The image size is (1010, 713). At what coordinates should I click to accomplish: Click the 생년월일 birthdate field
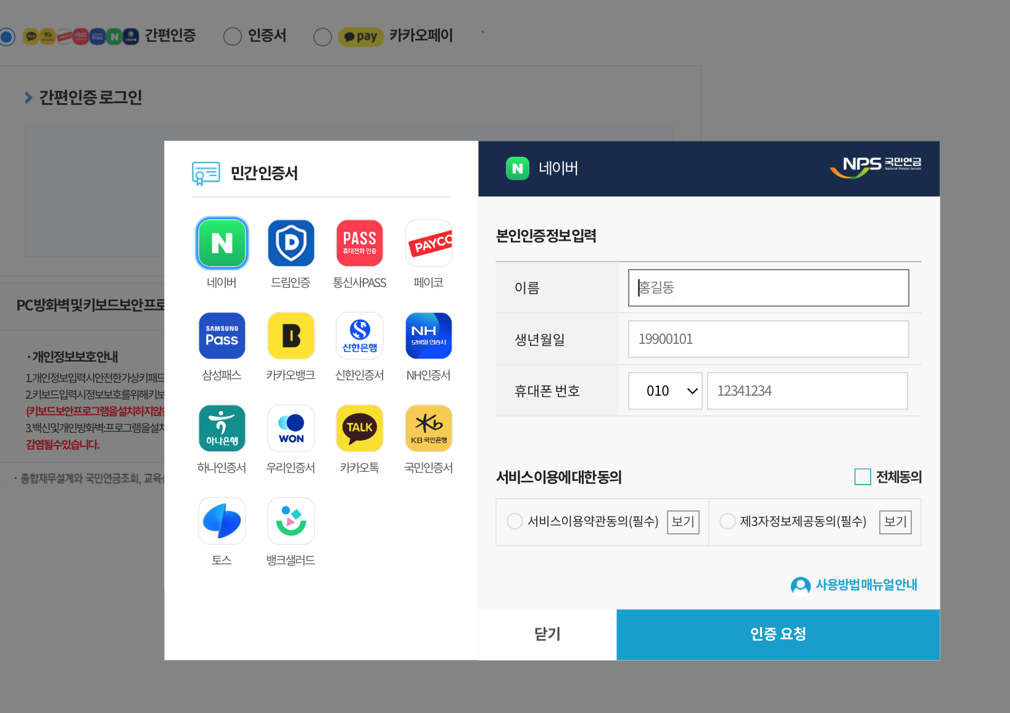click(768, 339)
